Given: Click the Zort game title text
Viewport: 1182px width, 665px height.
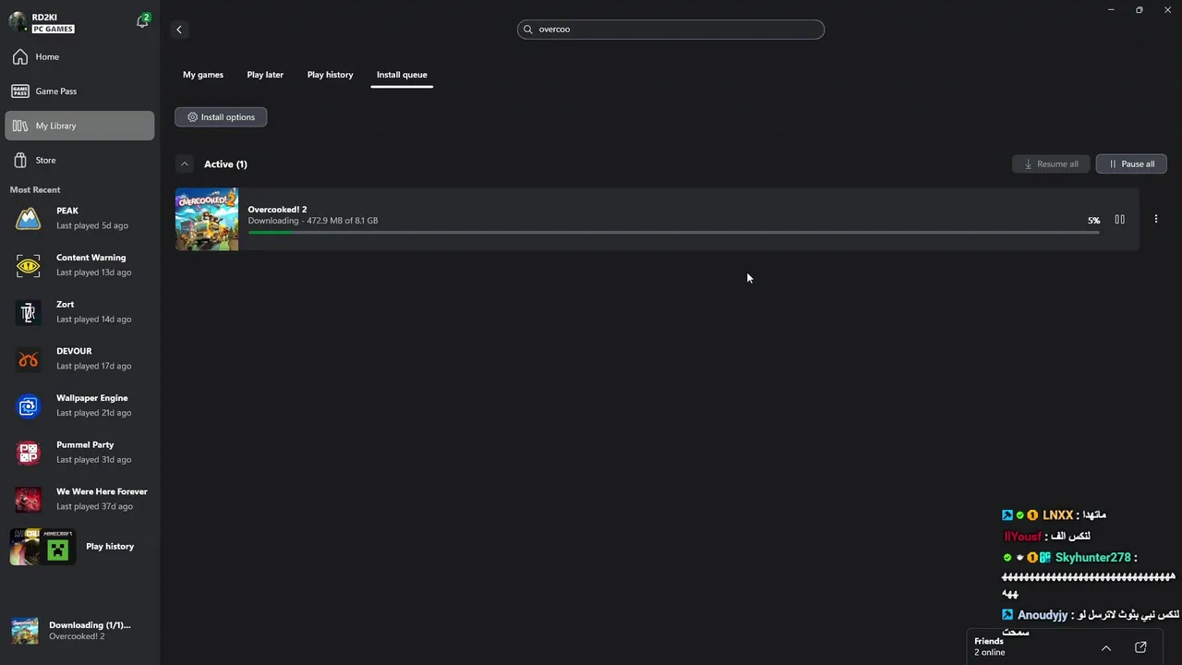Looking at the screenshot, I should tap(65, 304).
